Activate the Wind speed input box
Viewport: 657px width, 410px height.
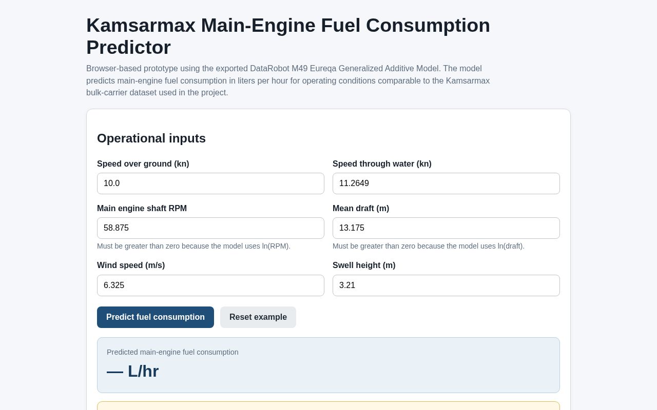pos(210,285)
